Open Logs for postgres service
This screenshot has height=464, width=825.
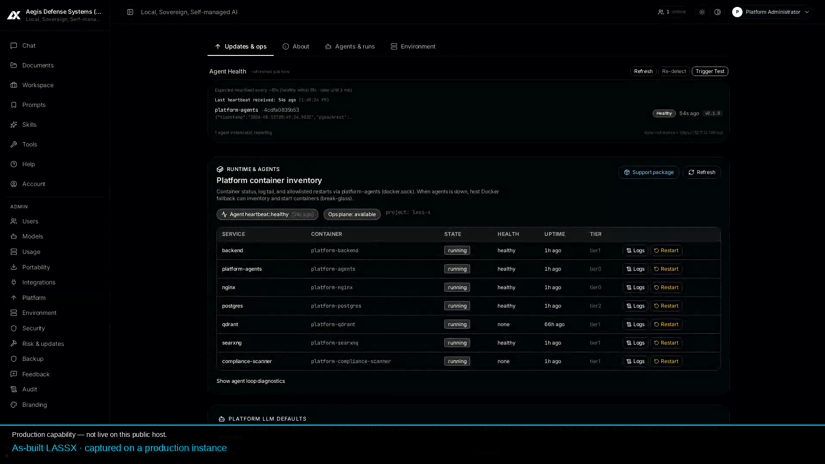coord(635,306)
